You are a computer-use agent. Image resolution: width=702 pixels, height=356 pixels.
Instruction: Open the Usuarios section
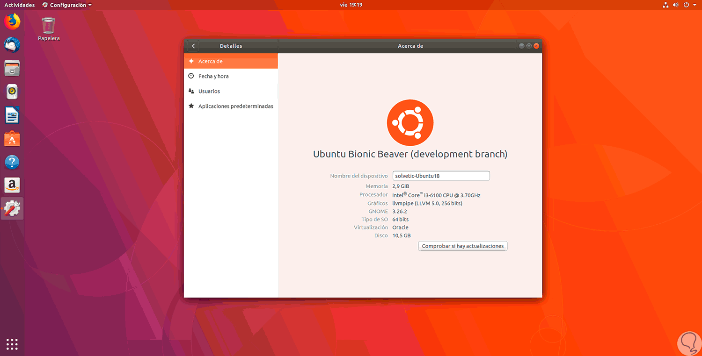pos(231,91)
